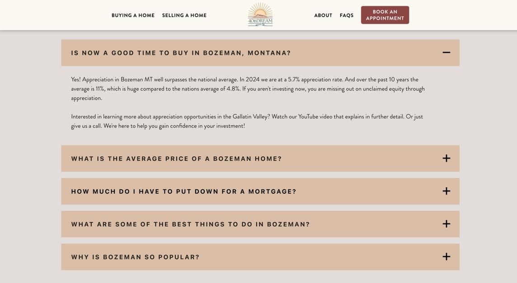Expand 'What are some of the best things to do'
The width and height of the screenshot is (517, 283).
[x=190, y=224]
